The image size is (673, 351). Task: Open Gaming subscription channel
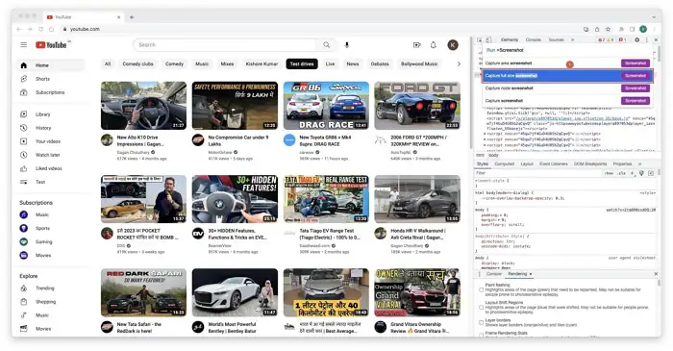[x=52, y=241]
